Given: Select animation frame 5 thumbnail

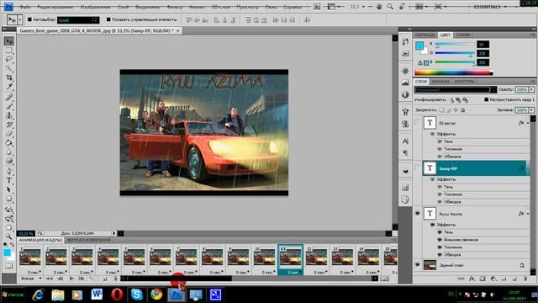Looking at the screenshot, I should (134, 258).
